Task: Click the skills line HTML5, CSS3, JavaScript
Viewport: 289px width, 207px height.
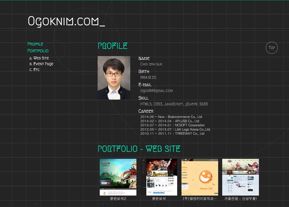Action: click(x=174, y=104)
